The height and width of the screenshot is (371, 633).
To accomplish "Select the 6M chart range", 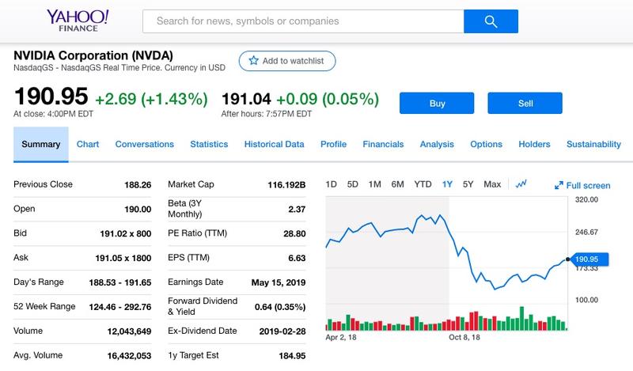I will click(x=397, y=184).
